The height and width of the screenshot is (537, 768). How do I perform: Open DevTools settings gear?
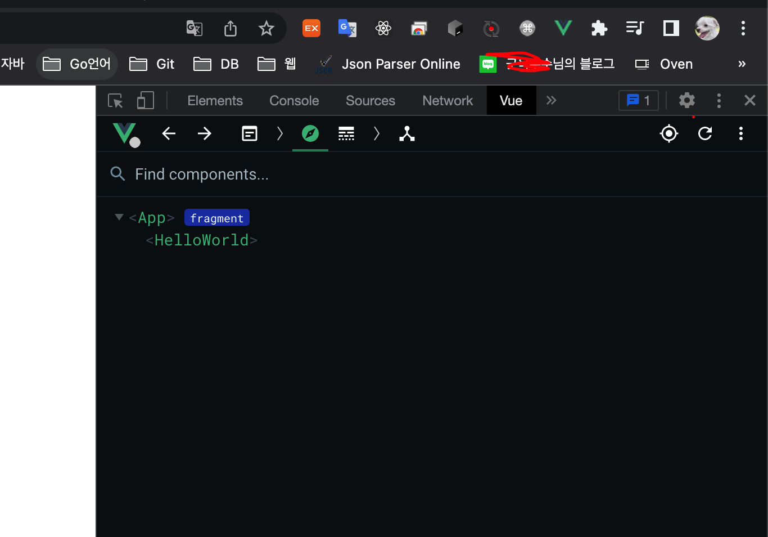[687, 101]
